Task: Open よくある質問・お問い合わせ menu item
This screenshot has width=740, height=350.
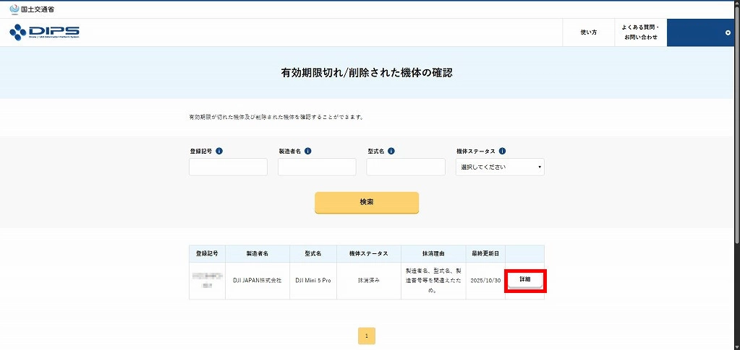Action: (640, 32)
